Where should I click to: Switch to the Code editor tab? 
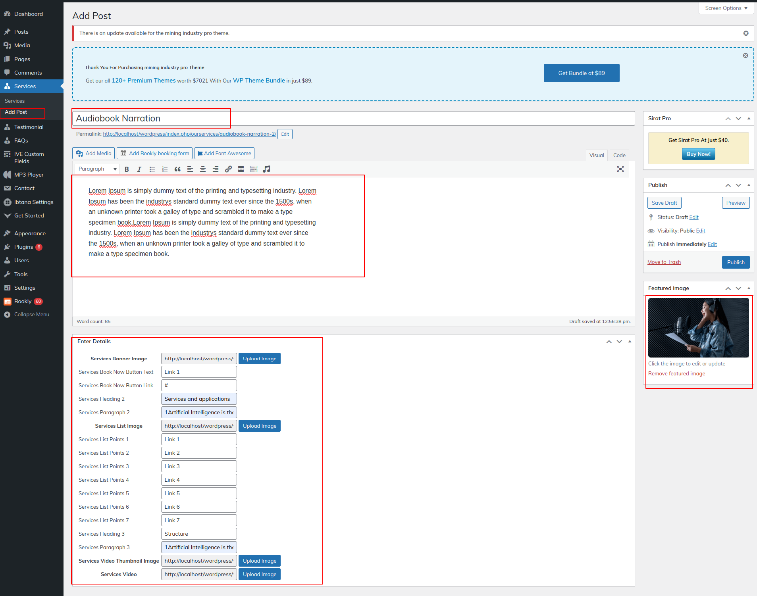tap(619, 155)
